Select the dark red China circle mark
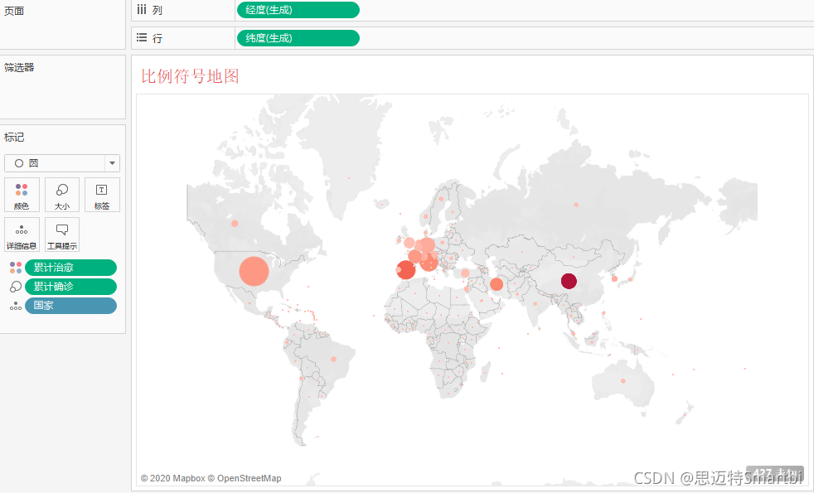This screenshot has height=493, width=814. [569, 281]
